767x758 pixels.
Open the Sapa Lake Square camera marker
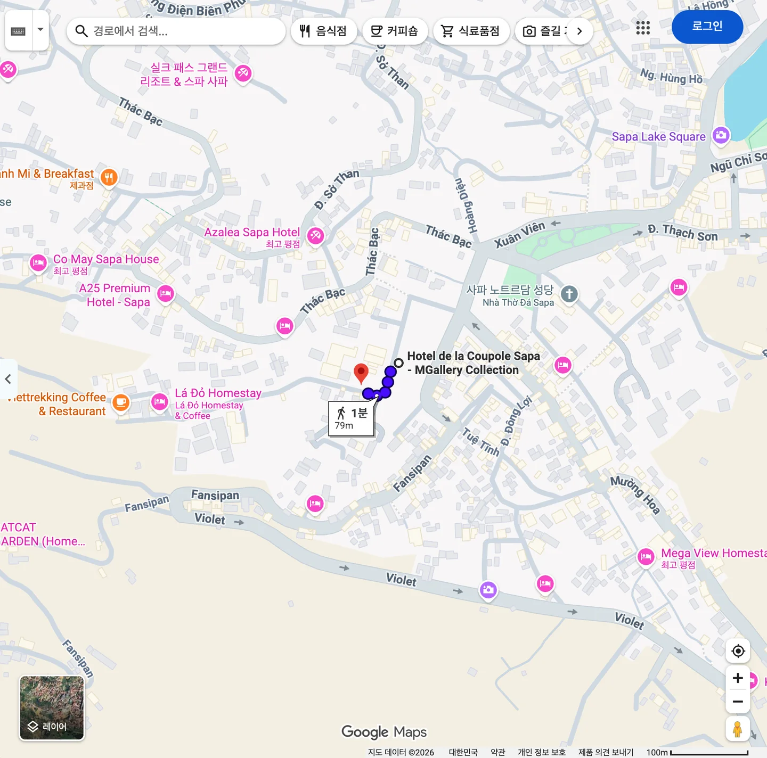pos(721,135)
